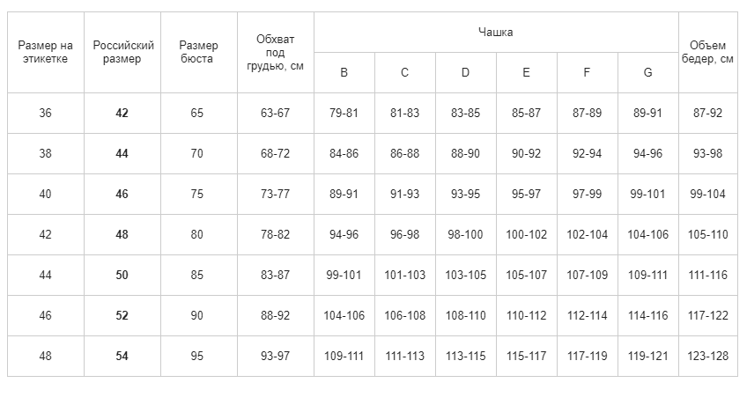This screenshot has width=747, height=405.
Task: Click the bust size 85 cell
Action: (x=199, y=275)
